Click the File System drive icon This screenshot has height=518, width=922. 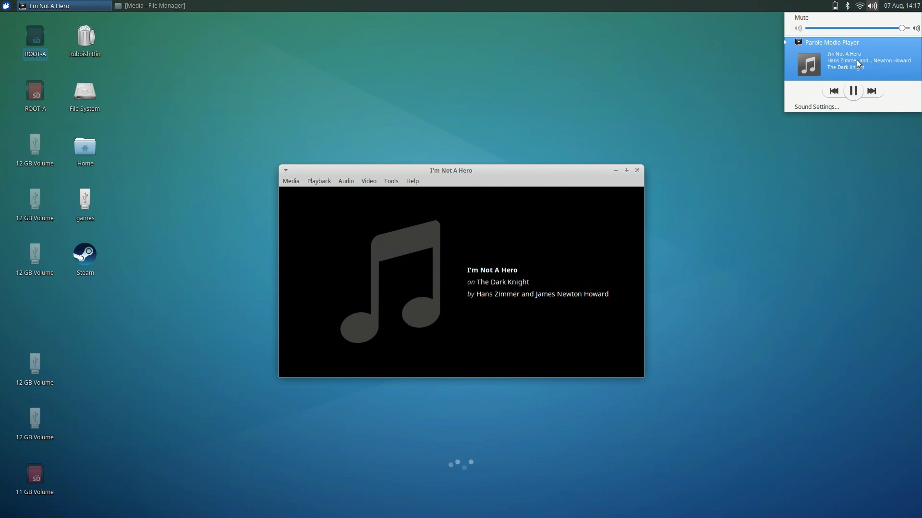coord(85,91)
